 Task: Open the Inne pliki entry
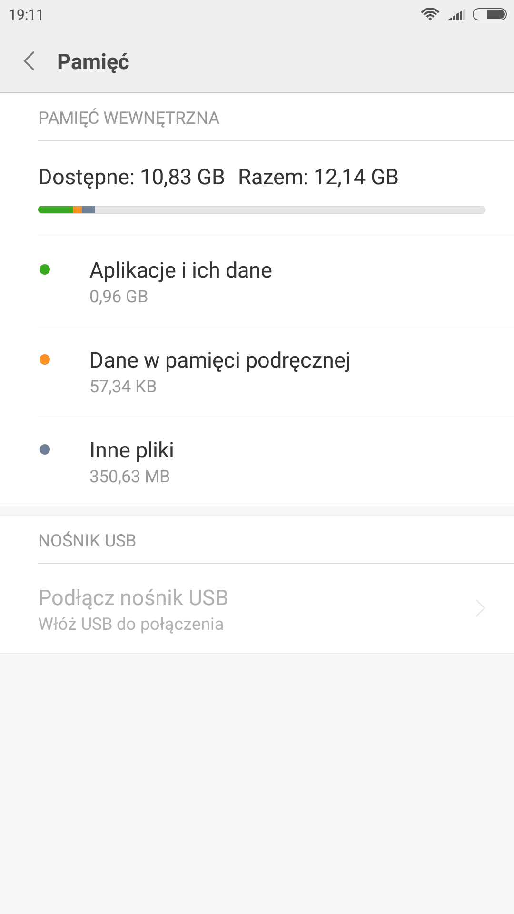click(132, 461)
